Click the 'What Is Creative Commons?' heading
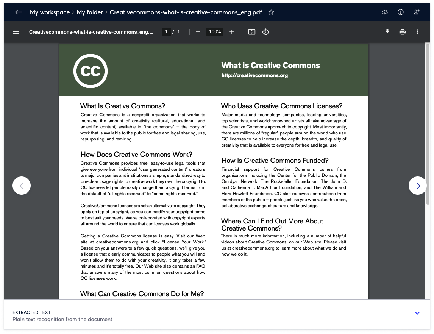434x334 pixels. [x=123, y=106]
